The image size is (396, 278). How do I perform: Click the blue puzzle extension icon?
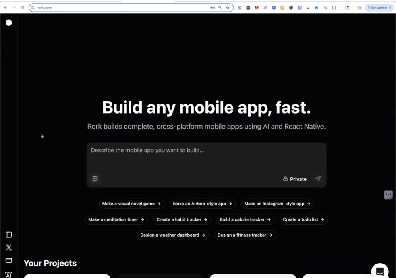click(317, 7)
